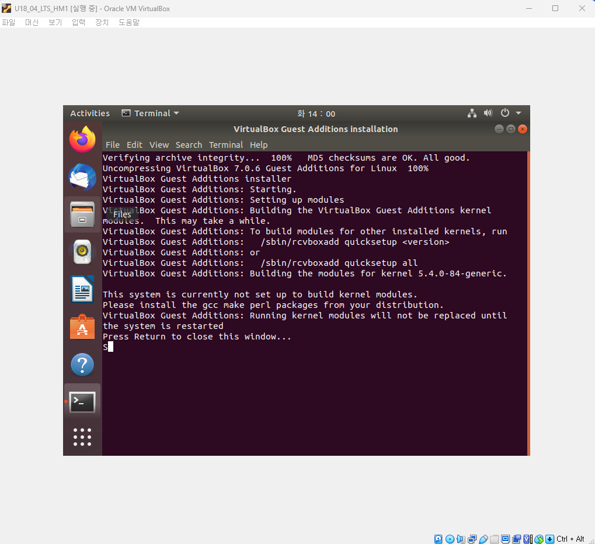Open Firefox from the Ubuntu dock

(82, 139)
